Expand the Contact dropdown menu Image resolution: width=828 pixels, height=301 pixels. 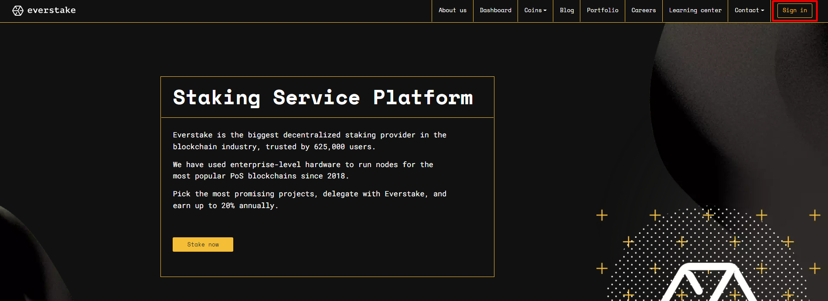pos(750,10)
